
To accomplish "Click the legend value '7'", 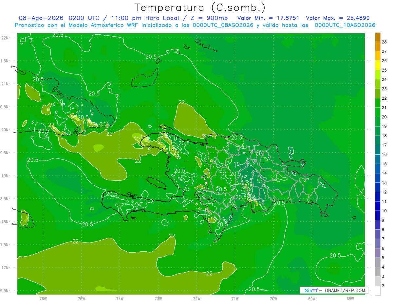I will coord(383,239).
